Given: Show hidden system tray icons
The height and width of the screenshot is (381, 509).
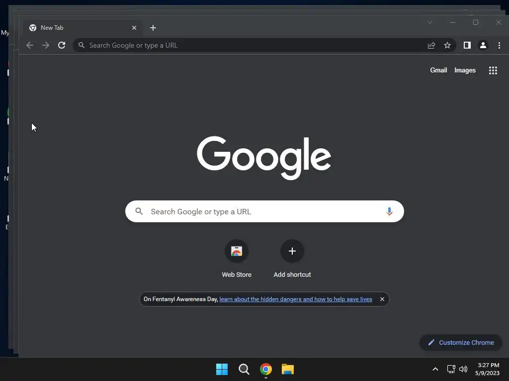Looking at the screenshot, I should pos(435,369).
